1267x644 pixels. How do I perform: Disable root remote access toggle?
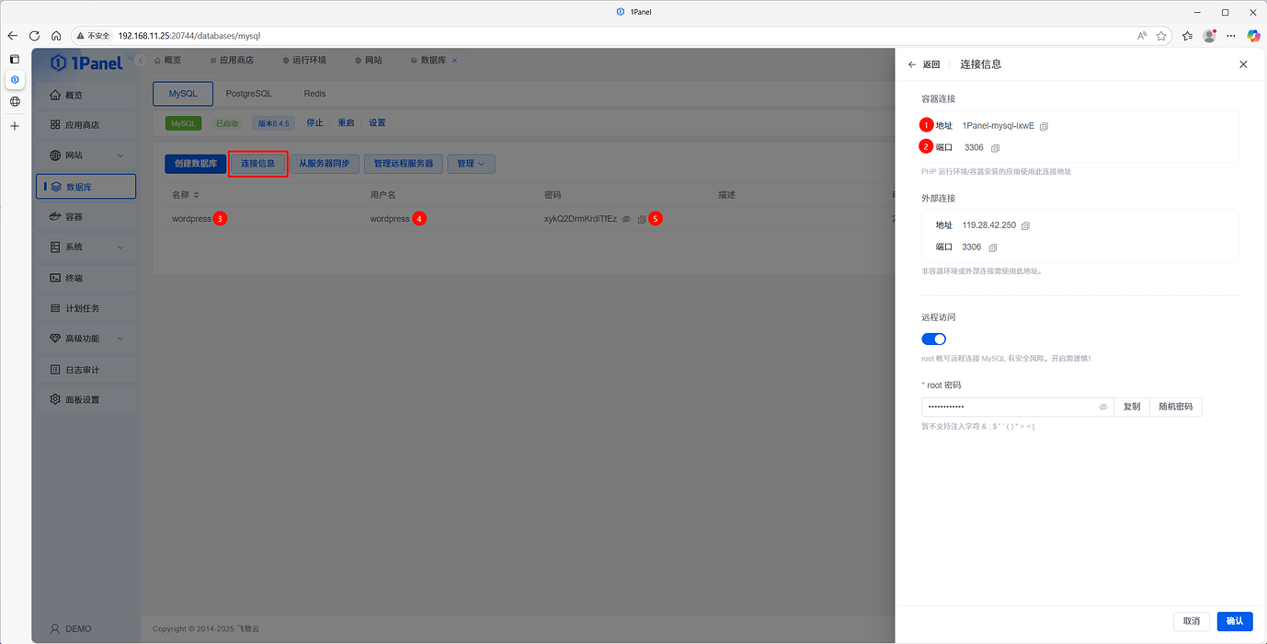tap(933, 339)
